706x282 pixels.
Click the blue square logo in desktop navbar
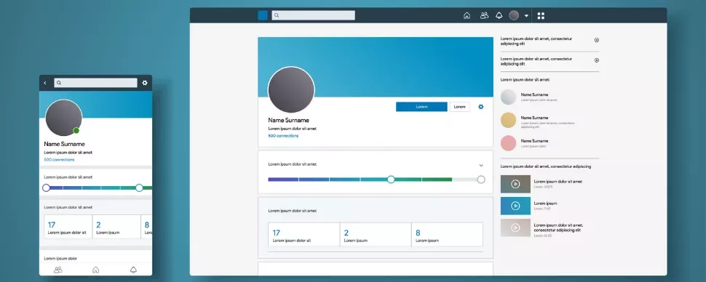(263, 16)
